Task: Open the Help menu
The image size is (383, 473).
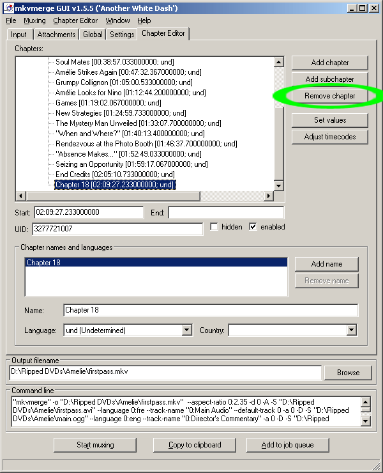Action: (144, 21)
